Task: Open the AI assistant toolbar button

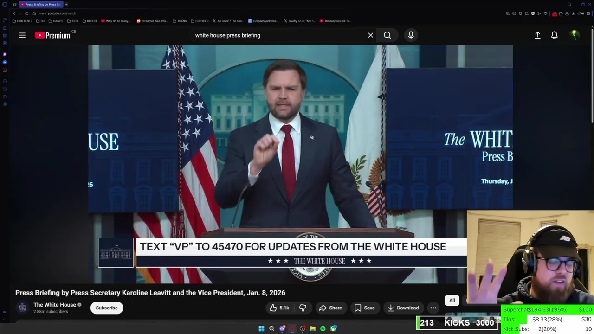Action: click(581, 13)
